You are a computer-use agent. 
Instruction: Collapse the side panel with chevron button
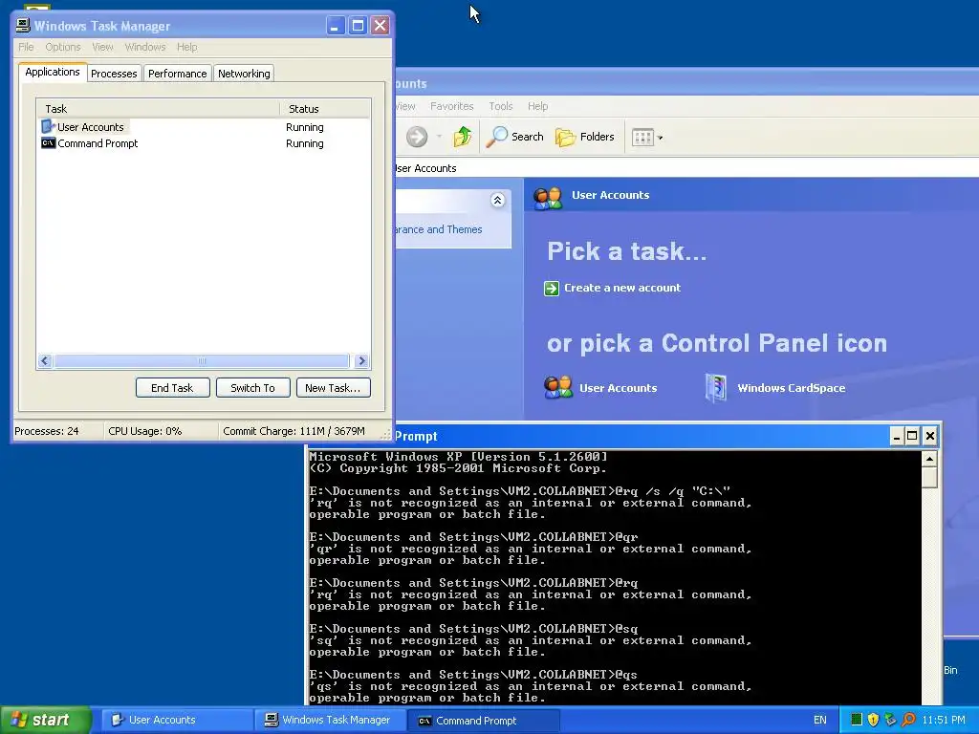(497, 200)
